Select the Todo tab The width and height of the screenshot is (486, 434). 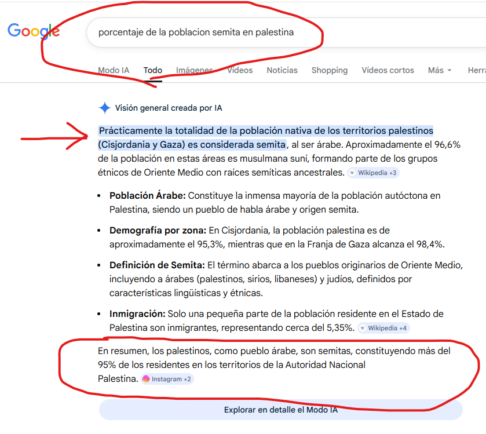tap(152, 70)
